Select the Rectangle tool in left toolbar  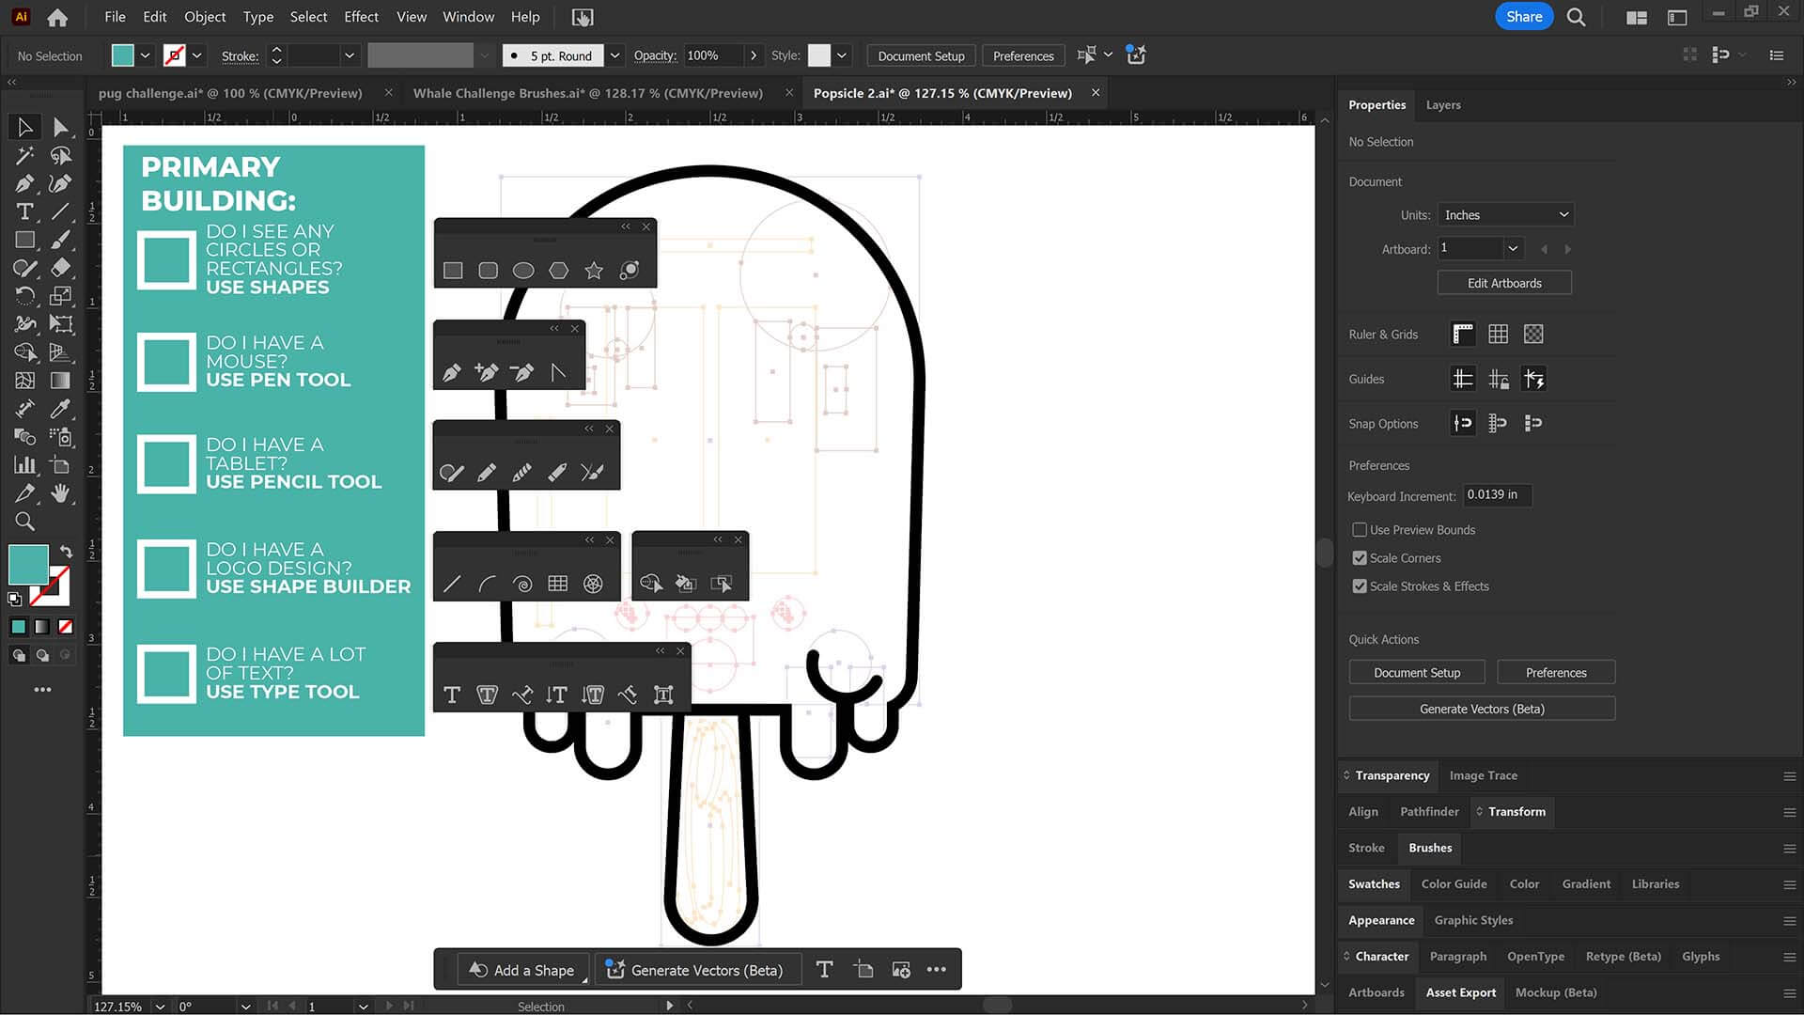24,240
